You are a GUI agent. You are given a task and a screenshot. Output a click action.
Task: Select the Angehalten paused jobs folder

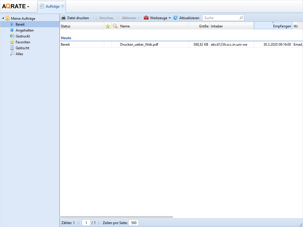25,30
